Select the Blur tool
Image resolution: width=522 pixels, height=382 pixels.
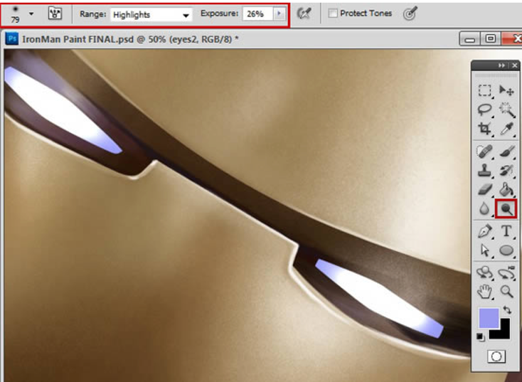485,209
